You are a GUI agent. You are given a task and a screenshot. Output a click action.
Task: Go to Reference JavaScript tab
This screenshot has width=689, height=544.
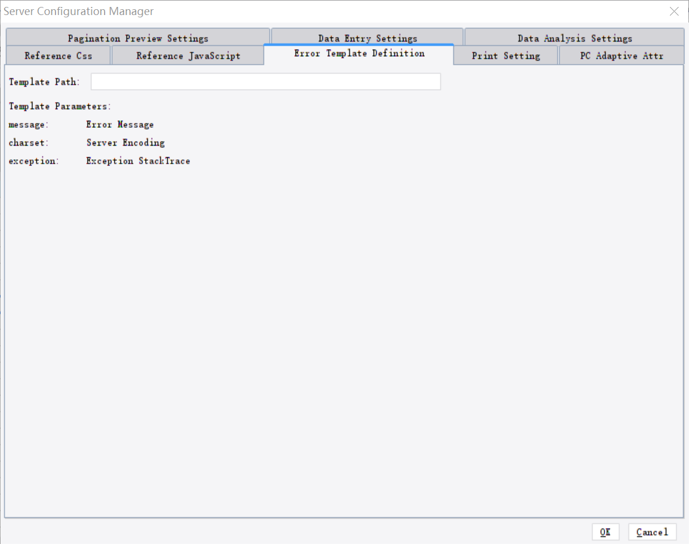coord(188,55)
